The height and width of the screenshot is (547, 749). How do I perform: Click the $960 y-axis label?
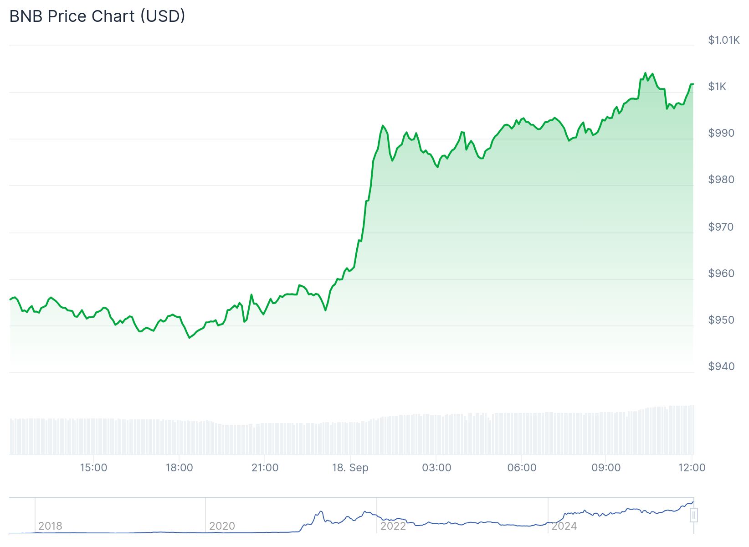point(721,273)
